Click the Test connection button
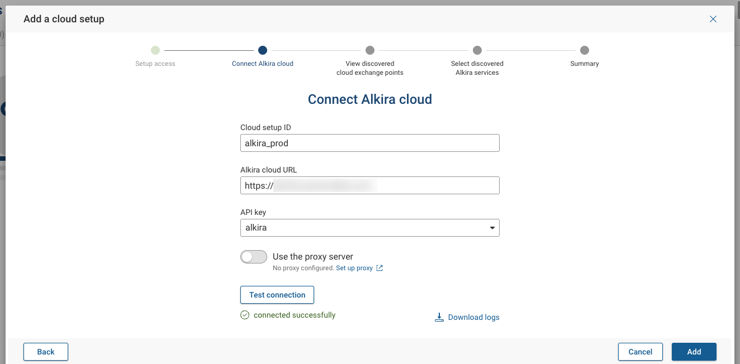 (277, 295)
